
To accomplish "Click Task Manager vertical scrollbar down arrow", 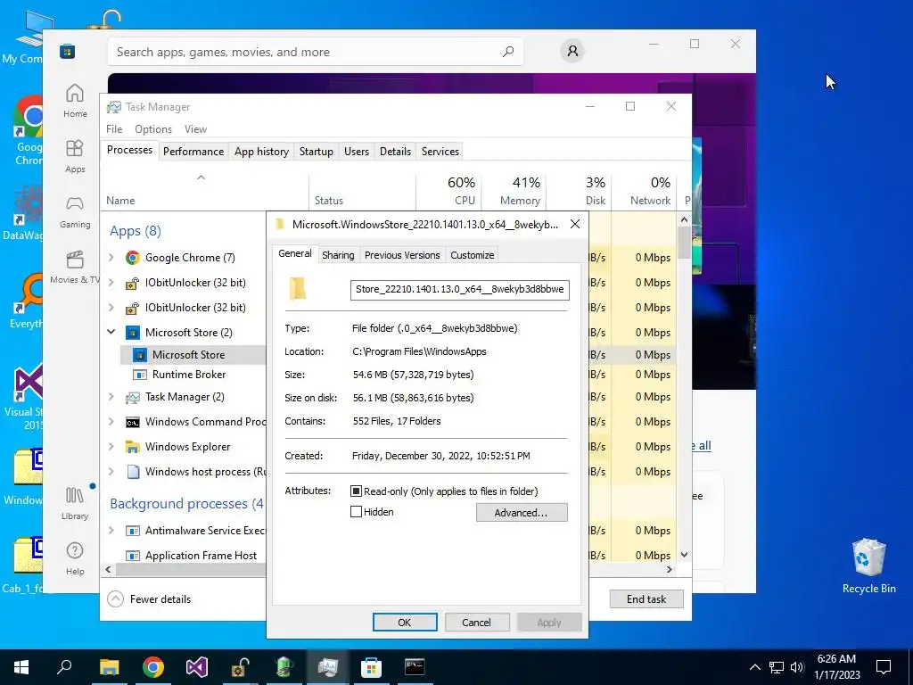I will pos(684,555).
